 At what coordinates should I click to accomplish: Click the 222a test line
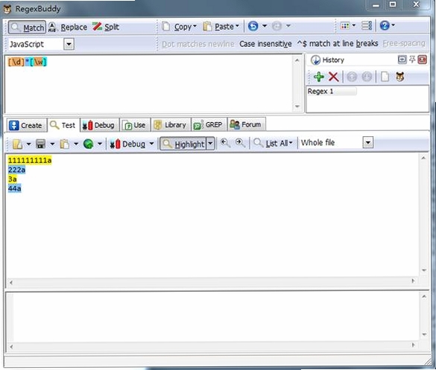(x=16, y=170)
